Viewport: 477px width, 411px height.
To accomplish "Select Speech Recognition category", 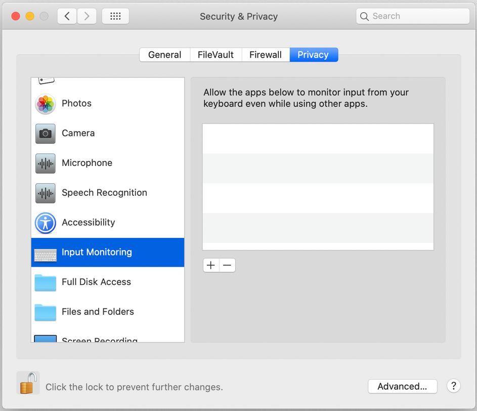I will click(108, 193).
